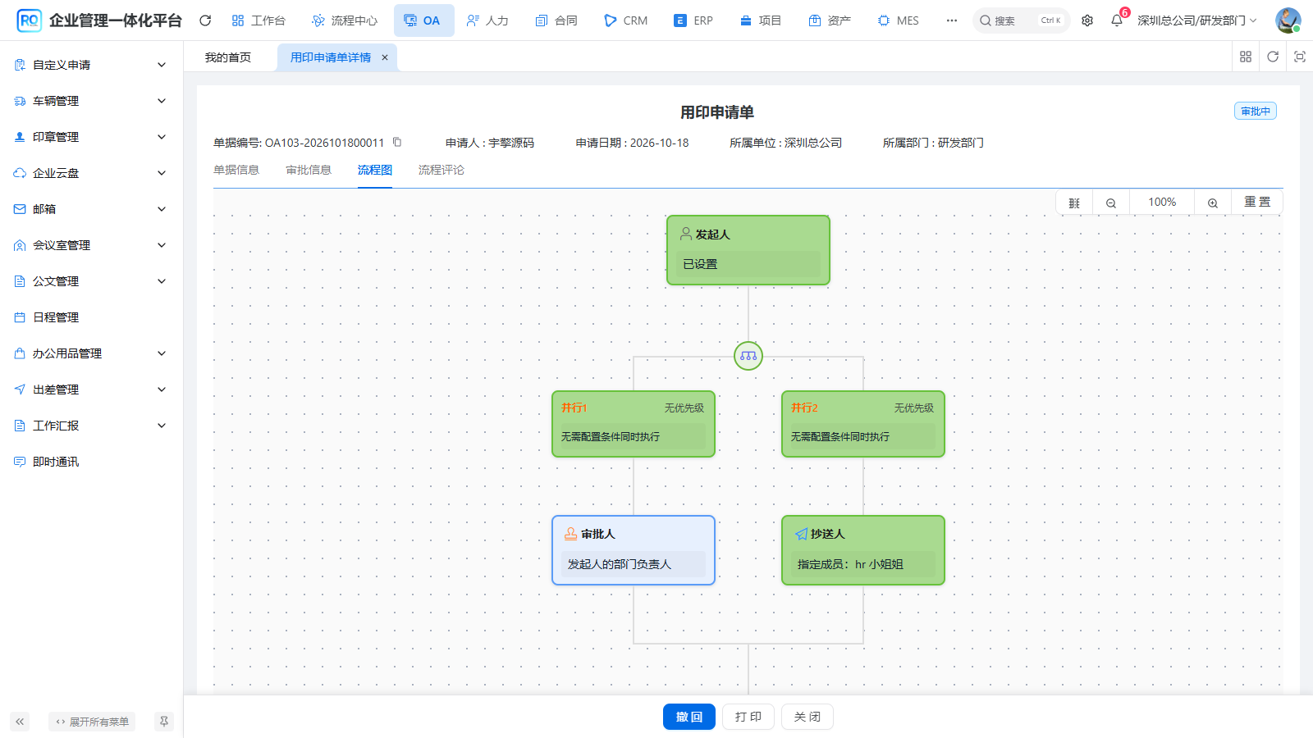Copy the document number OA103-2026101800011
Image resolution: width=1313 pixels, height=738 pixels.
point(397,142)
